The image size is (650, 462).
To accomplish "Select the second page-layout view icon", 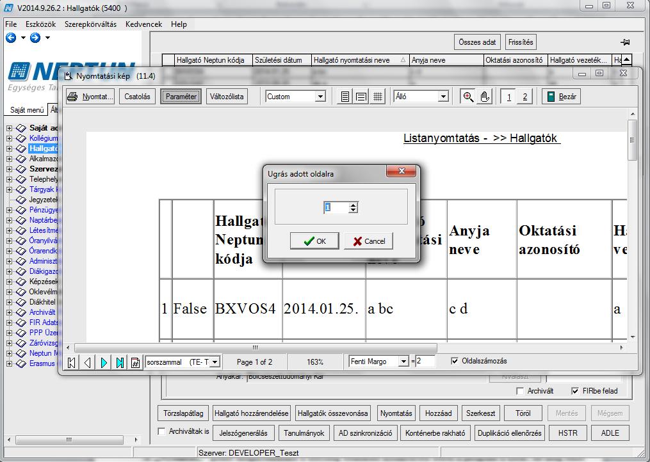I will (361, 97).
